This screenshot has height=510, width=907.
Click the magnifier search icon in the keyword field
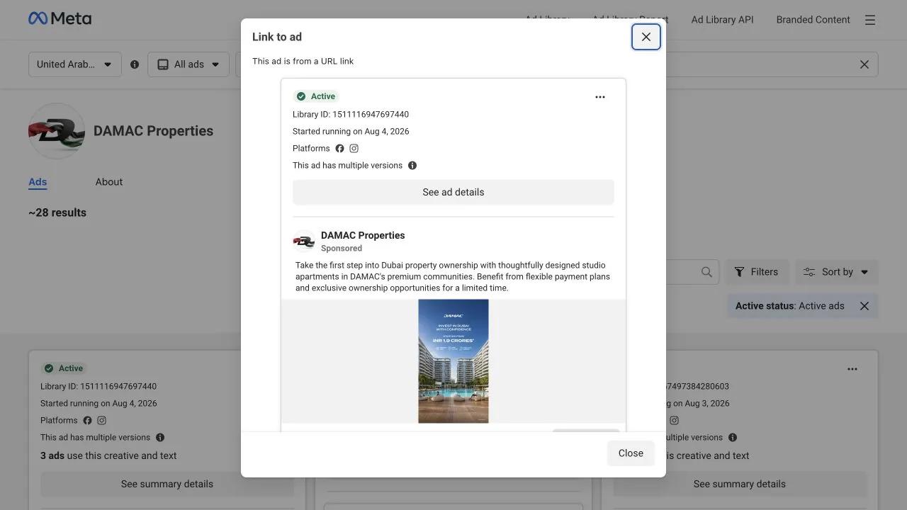[x=706, y=272]
